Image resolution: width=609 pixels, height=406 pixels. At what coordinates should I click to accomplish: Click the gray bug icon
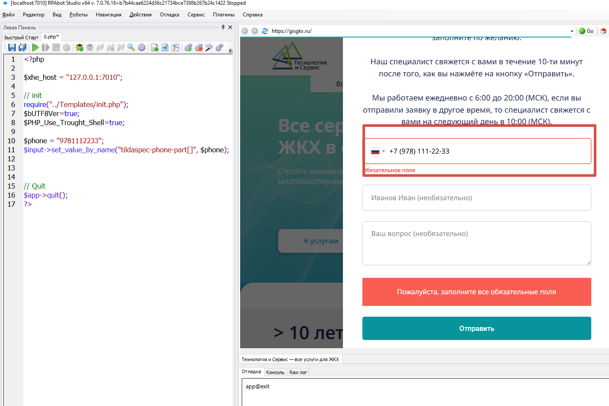coord(90,47)
